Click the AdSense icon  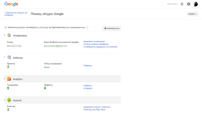tap(9, 58)
